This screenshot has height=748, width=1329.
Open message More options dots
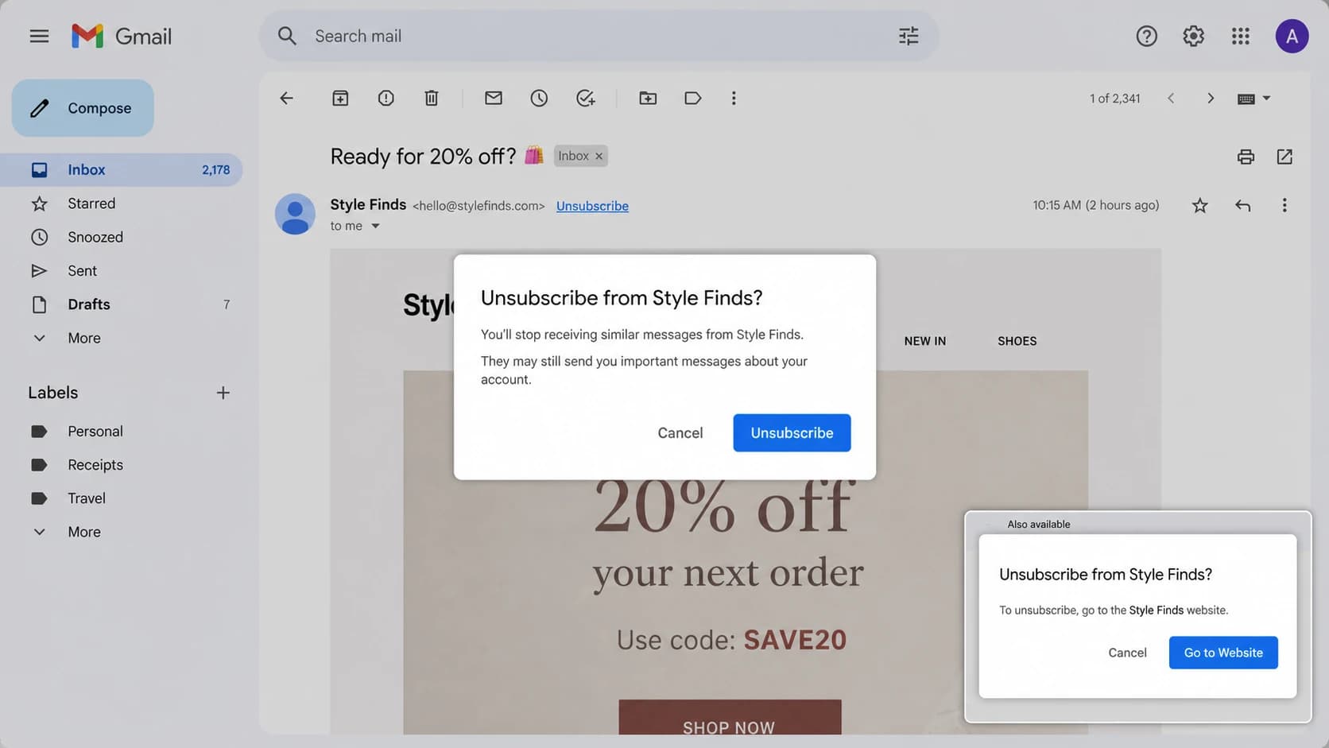pyautogui.click(x=1284, y=206)
